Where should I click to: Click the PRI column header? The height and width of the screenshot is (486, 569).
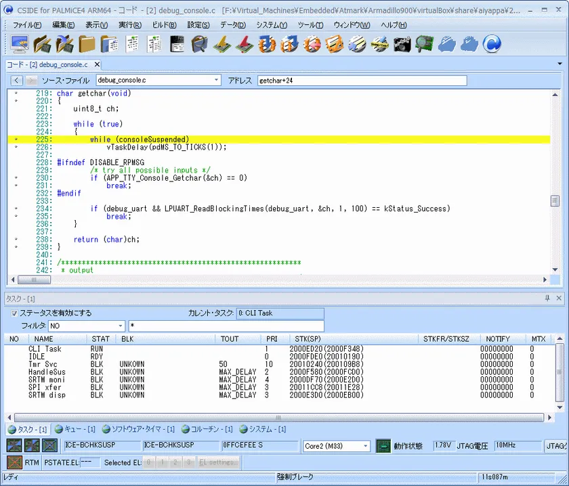[x=272, y=338]
